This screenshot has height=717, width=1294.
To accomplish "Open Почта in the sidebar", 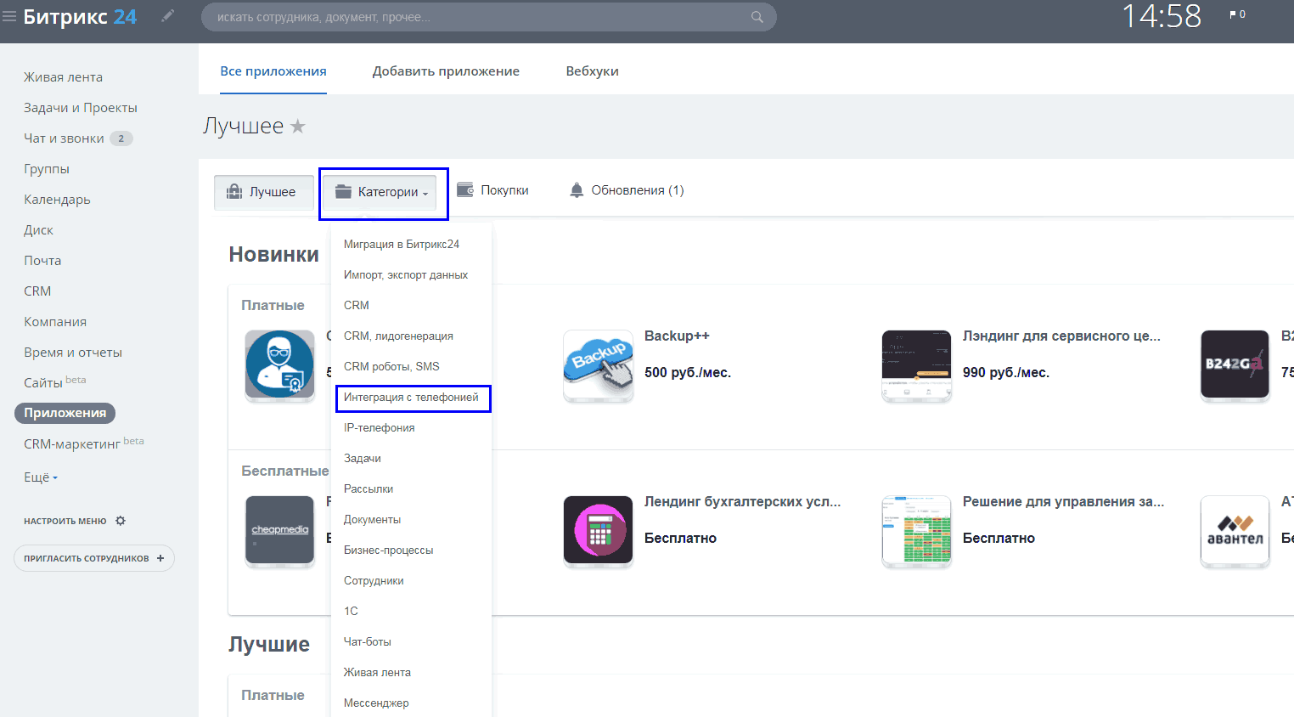I will [42, 260].
